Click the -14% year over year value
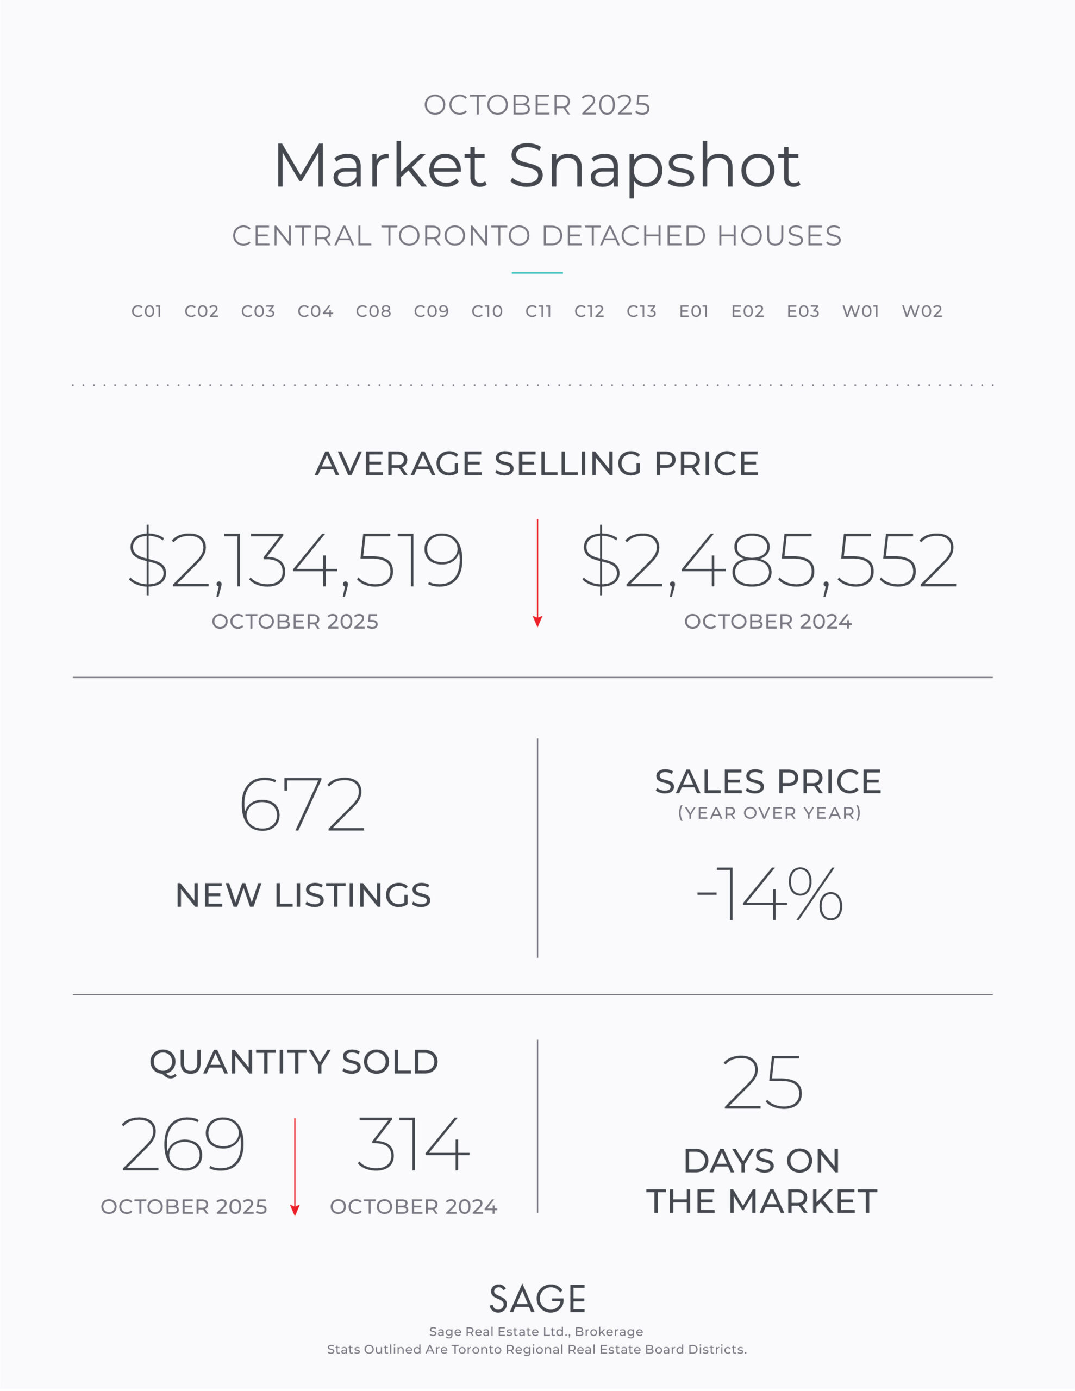This screenshot has height=1391, width=1075. pyautogui.click(x=770, y=894)
